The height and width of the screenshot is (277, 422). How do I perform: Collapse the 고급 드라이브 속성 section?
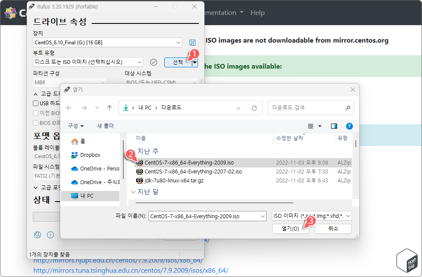35,94
